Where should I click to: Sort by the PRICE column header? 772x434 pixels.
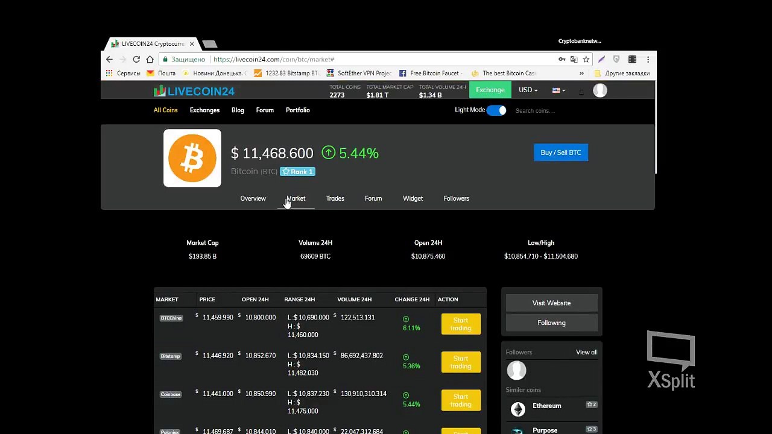207,300
